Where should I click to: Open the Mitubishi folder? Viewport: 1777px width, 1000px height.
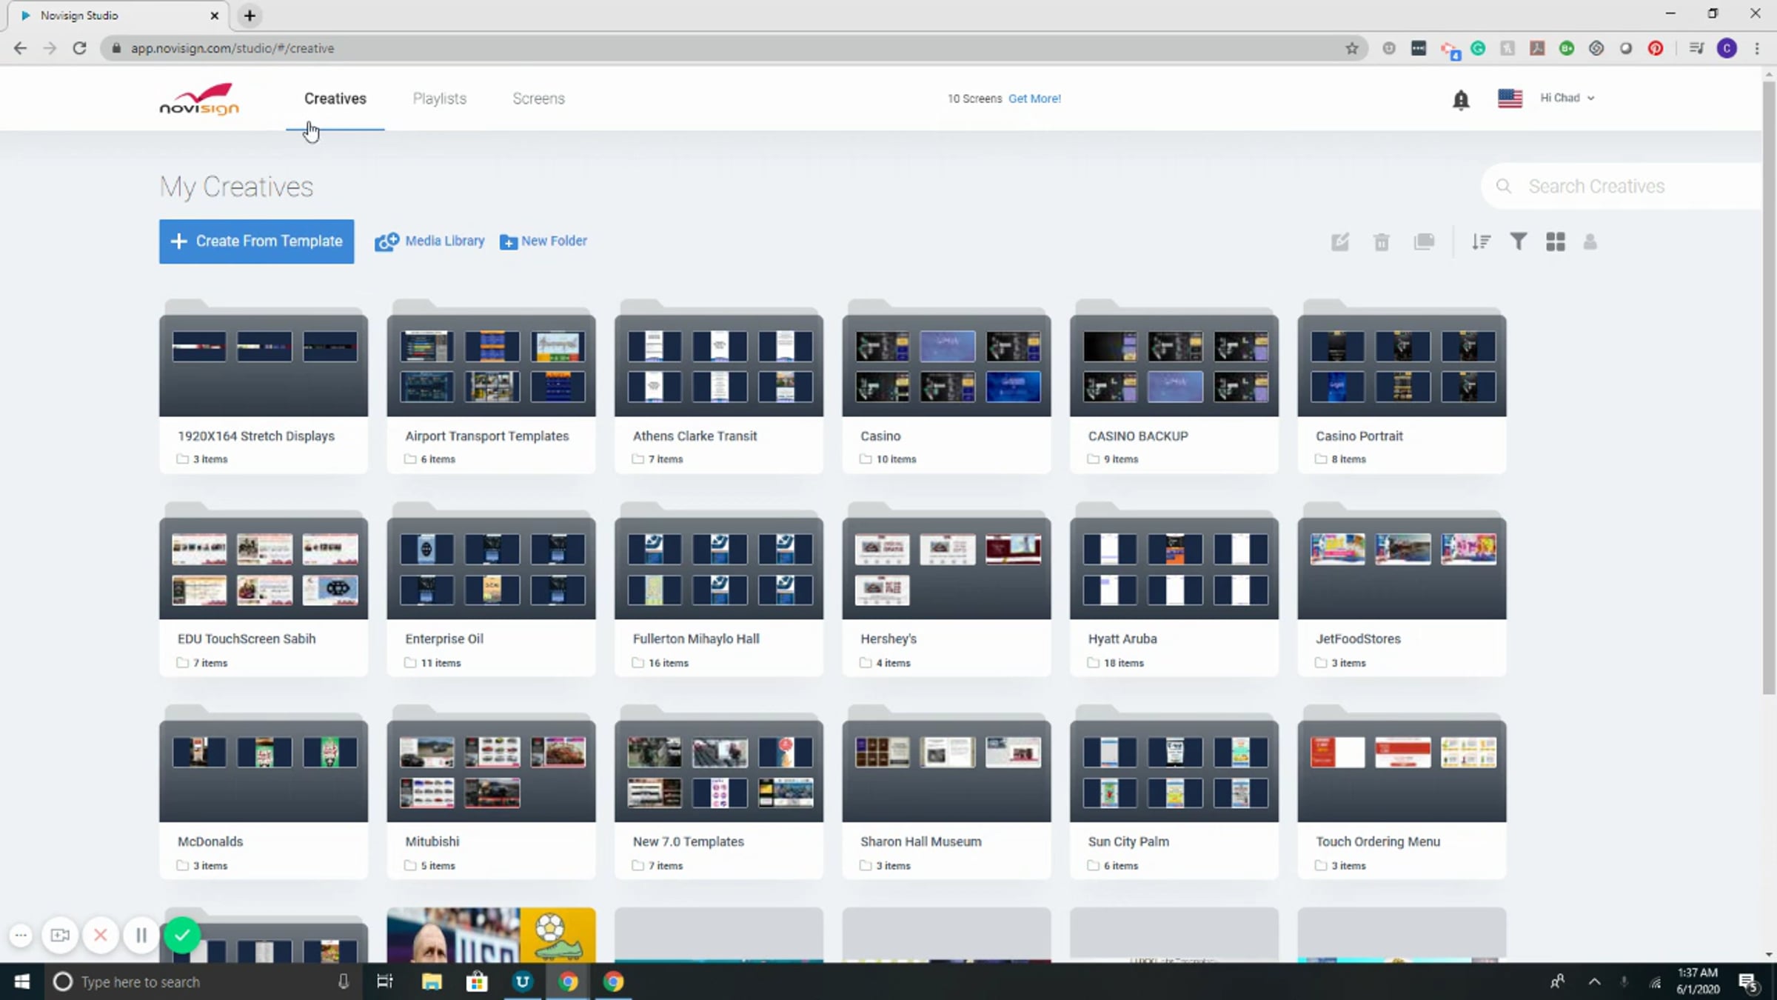tap(491, 792)
